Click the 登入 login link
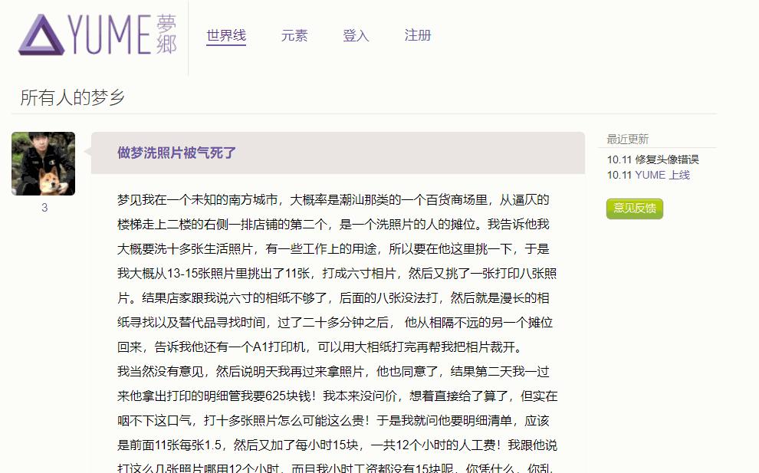Image resolution: width=759 pixels, height=473 pixels. click(x=355, y=34)
